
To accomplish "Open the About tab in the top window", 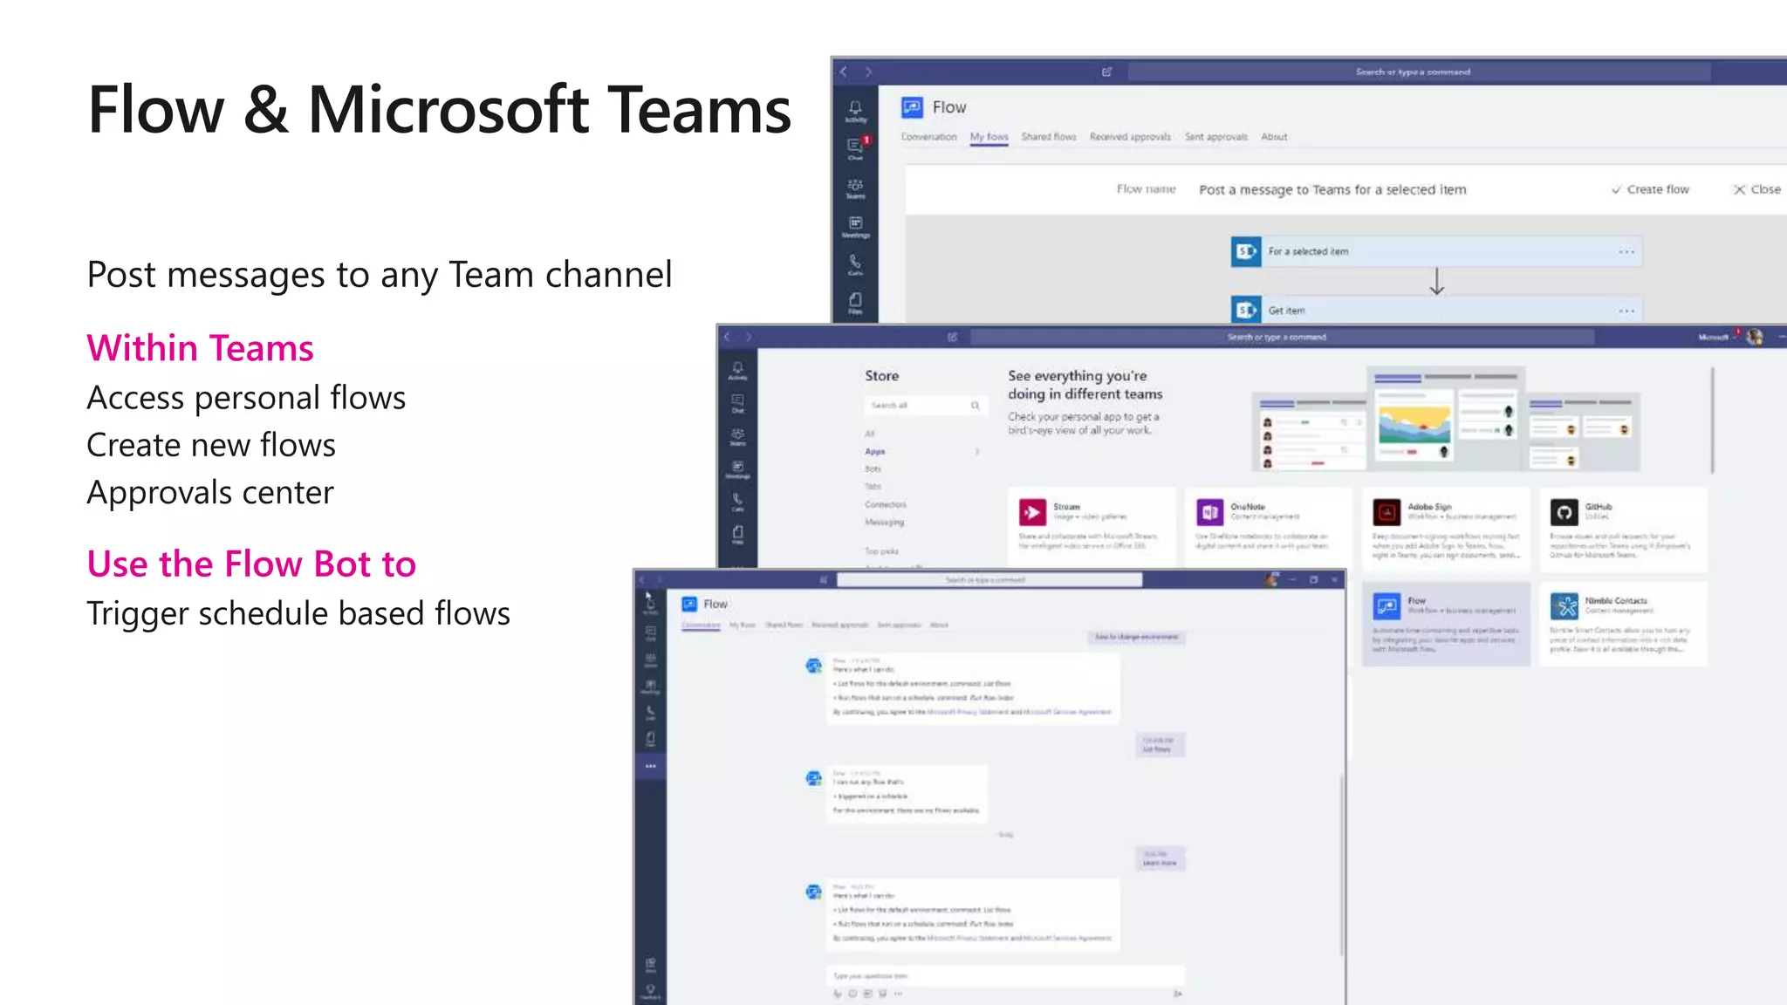I will (x=1274, y=137).
